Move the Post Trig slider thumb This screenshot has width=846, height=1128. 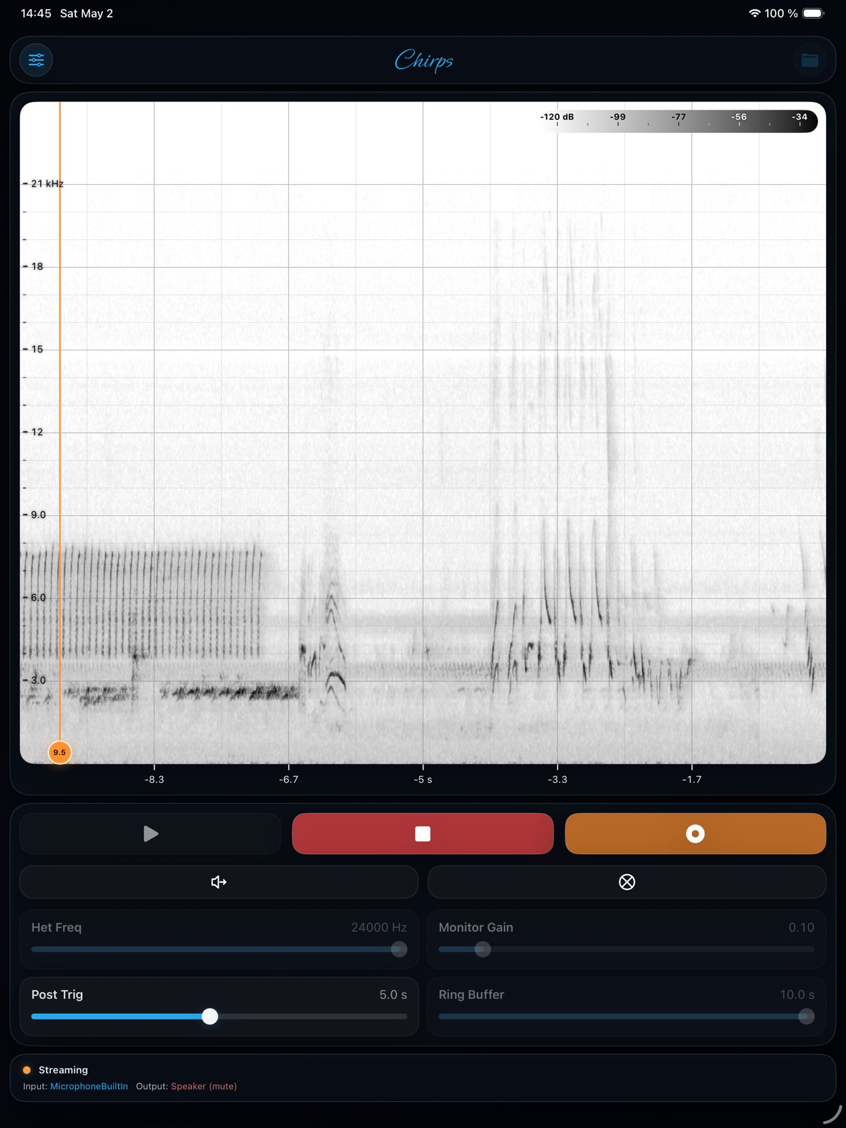pyautogui.click(x=210, y=1016)
